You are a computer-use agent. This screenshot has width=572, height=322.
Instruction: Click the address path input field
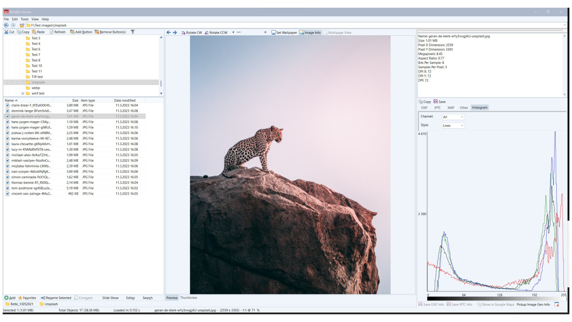(x=296, y=25)
